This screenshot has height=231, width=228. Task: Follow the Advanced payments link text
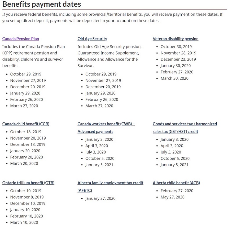tap(95, 132)
